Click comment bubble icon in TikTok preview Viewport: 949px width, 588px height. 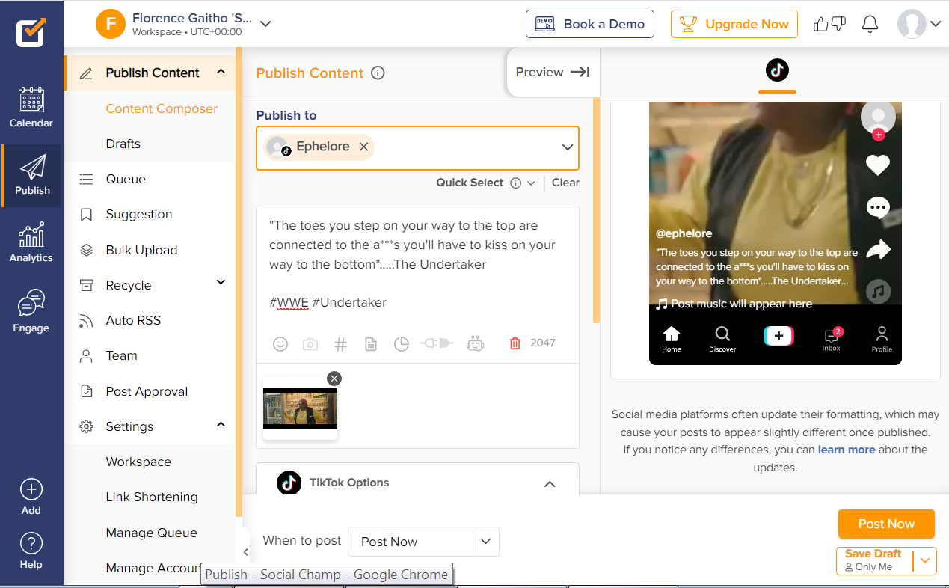coord(878,207)
